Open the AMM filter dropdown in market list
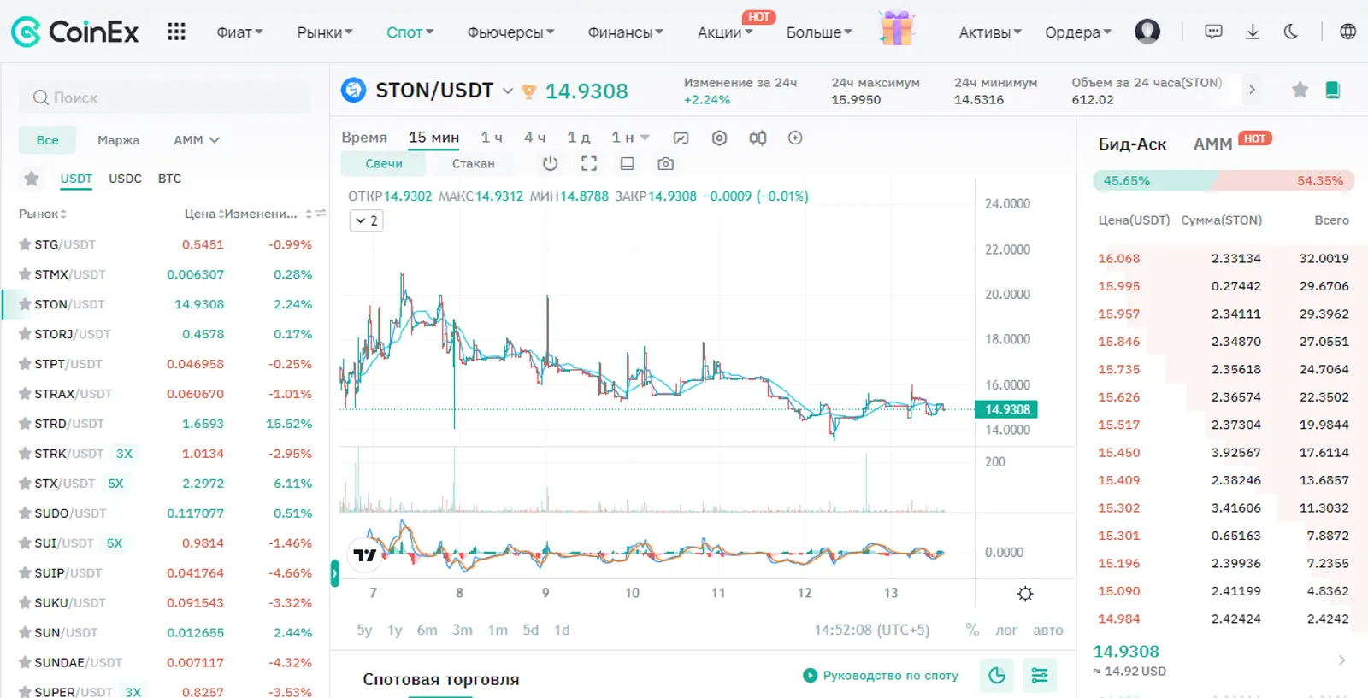The height and width of the screenshot is (698, 1368). [x=197, y=140]
